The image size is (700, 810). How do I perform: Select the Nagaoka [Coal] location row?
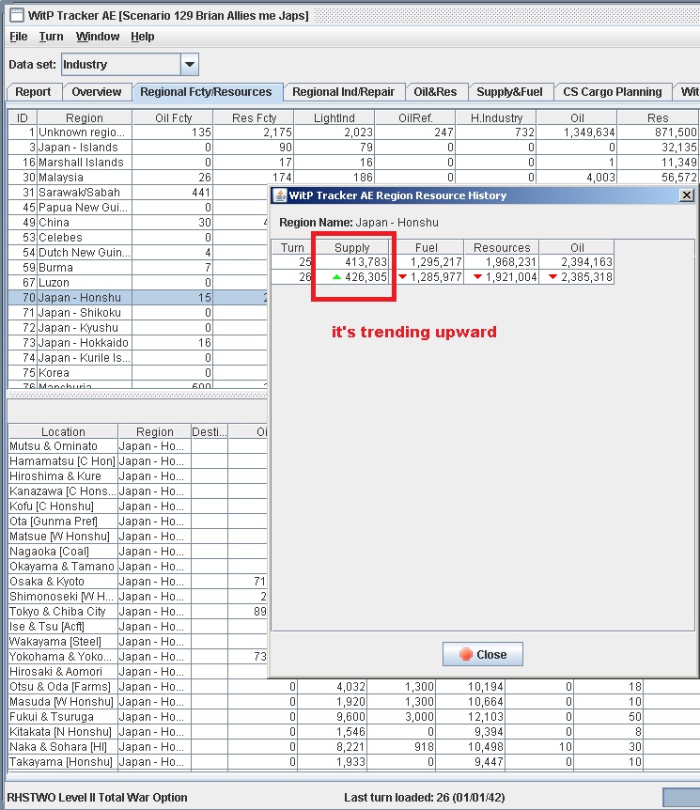[x=138, y=552]
